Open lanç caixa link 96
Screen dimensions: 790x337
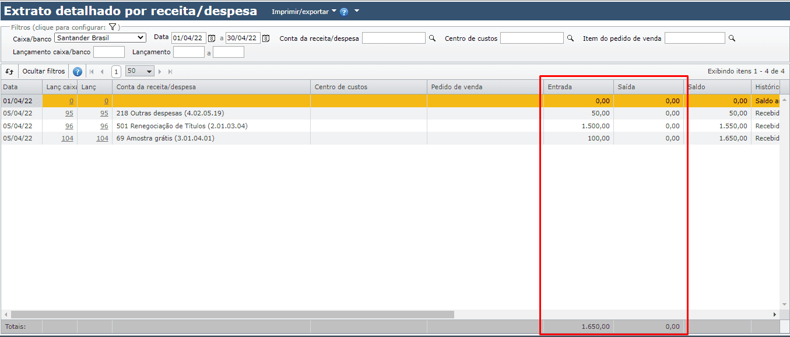[x=69, y=126]
